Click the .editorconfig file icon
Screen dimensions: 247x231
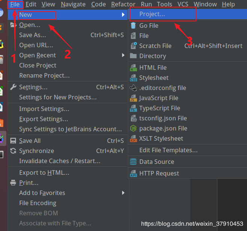[133, 88]
